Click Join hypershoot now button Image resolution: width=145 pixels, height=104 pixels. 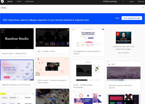point(132,18)
